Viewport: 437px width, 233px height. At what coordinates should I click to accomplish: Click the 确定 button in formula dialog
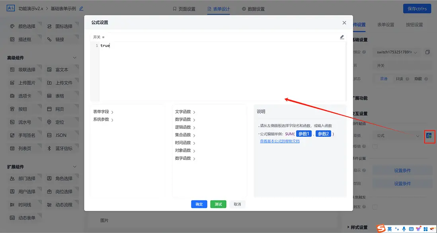click(x=199, y=204)
